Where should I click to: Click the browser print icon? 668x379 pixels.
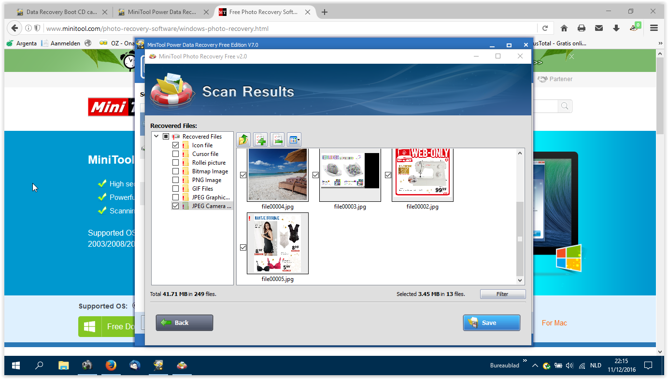coord(581,28)
